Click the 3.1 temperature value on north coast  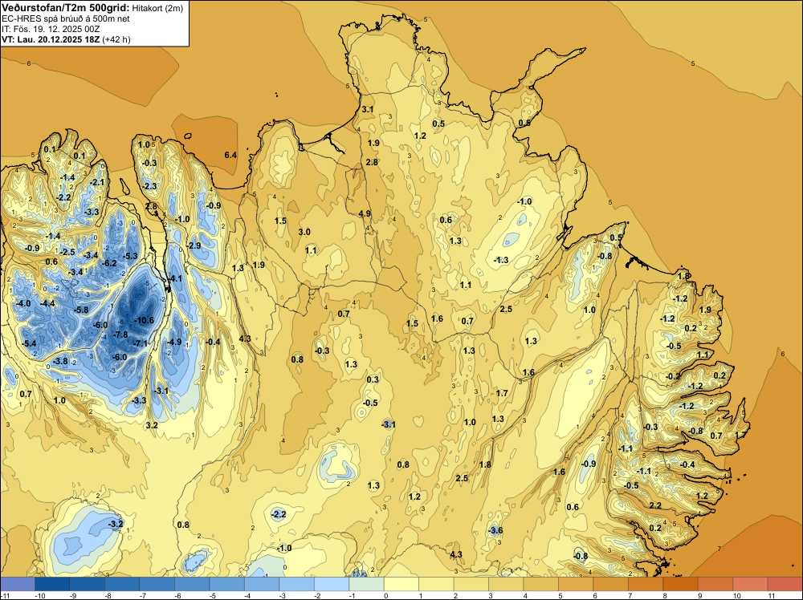coord(368,109)
